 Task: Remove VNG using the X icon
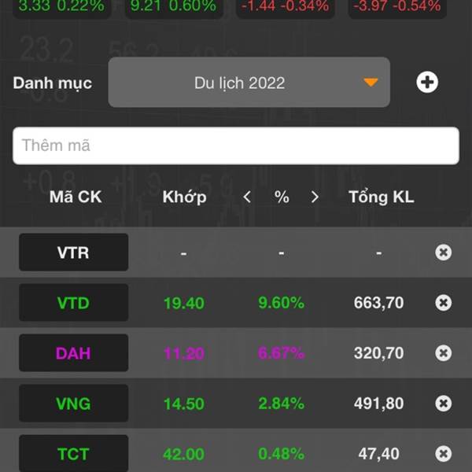443,404
